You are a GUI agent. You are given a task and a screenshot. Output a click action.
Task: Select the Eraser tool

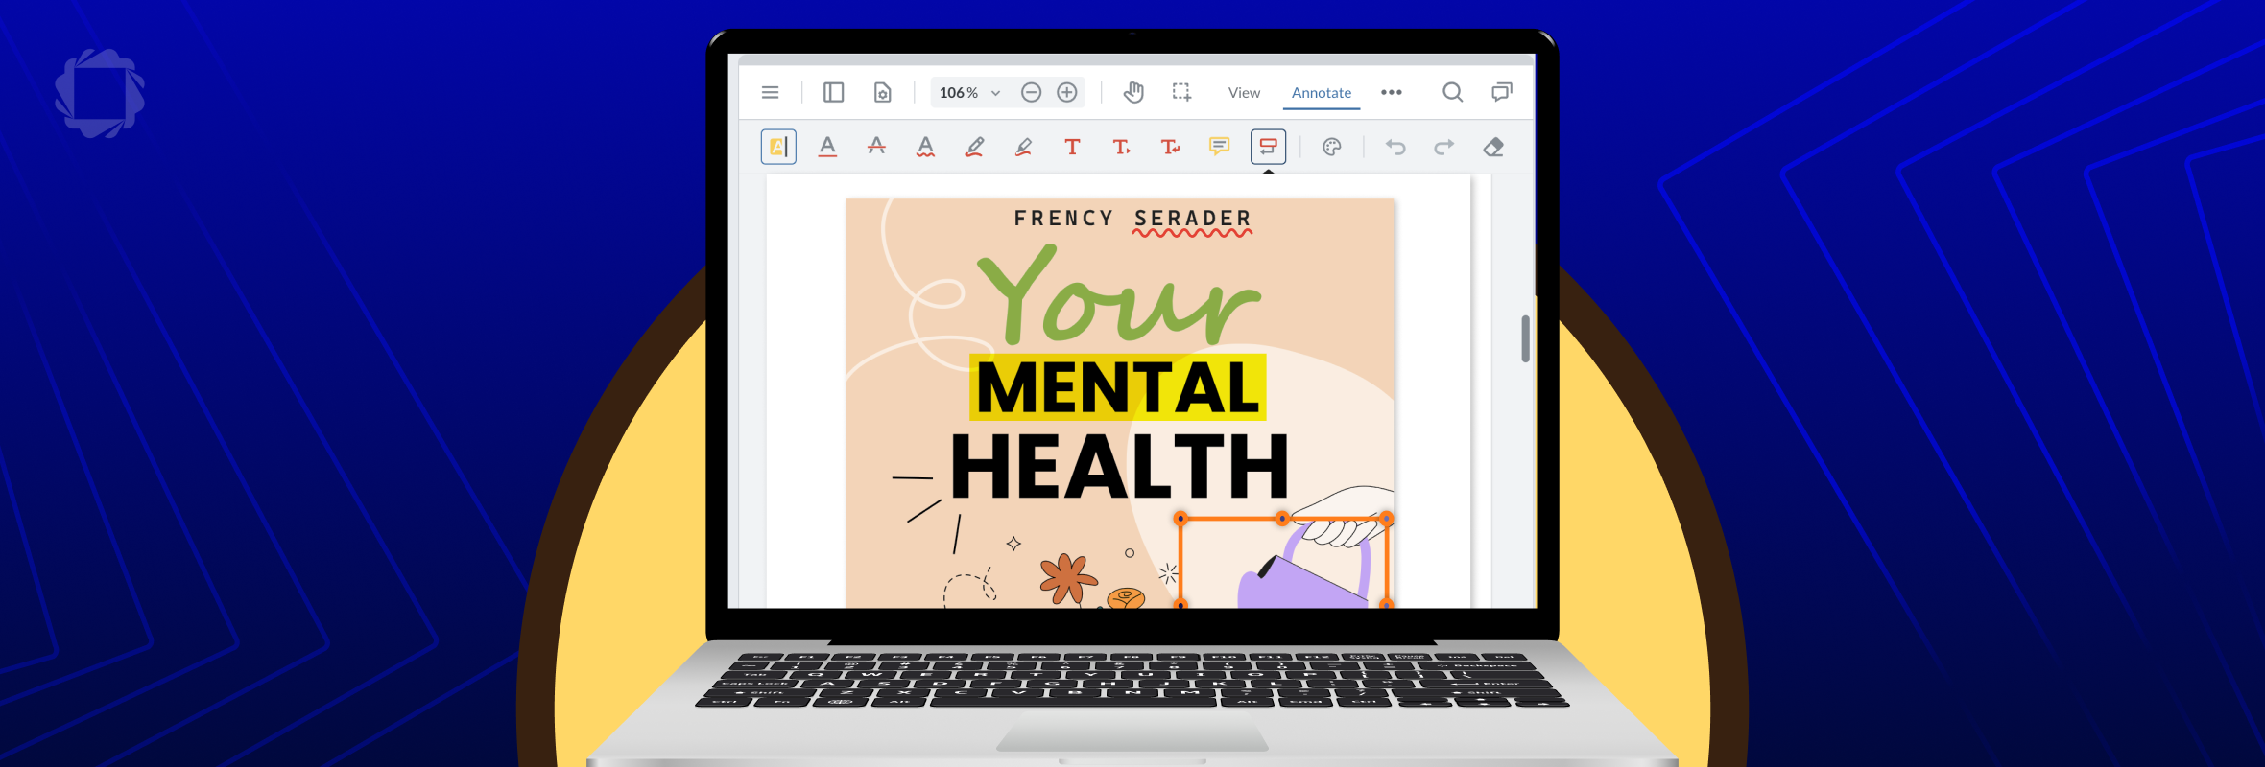[x=1493, y=147]
